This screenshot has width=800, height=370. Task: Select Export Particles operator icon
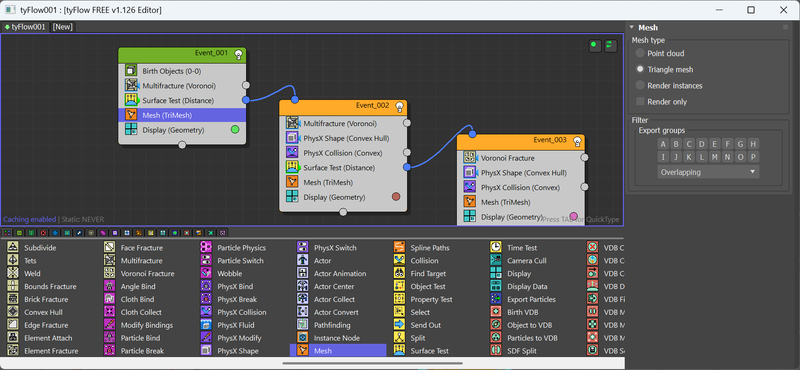pyautogui.click(x=496, y=299)
